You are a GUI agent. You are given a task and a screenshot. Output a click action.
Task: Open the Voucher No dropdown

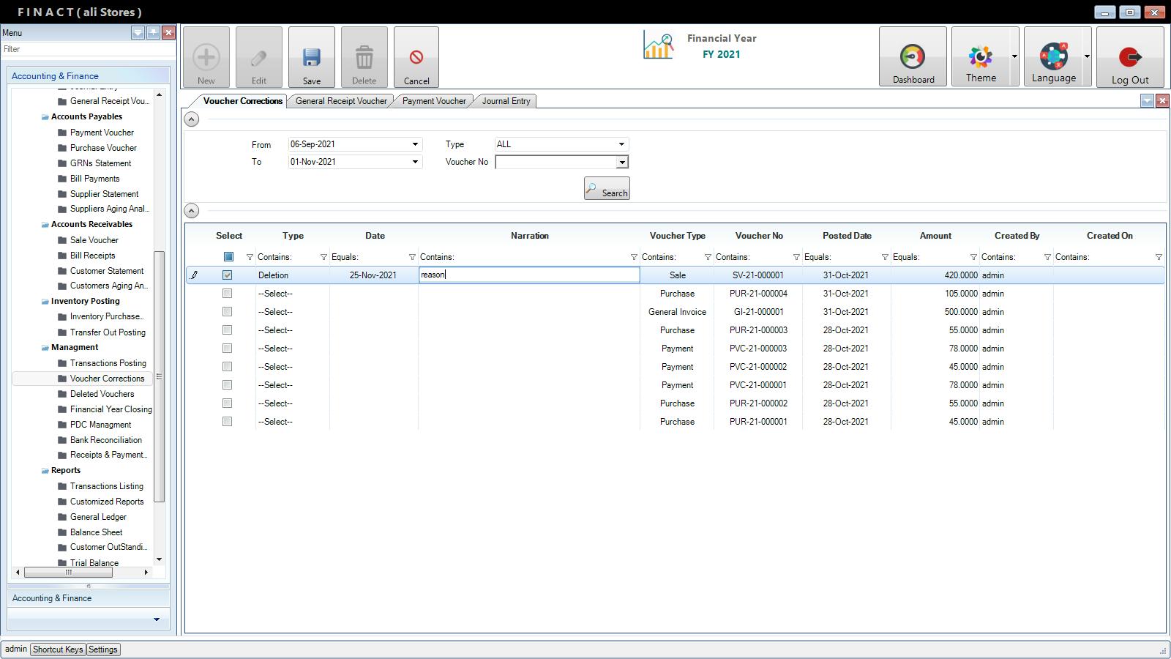pos(622,163)
